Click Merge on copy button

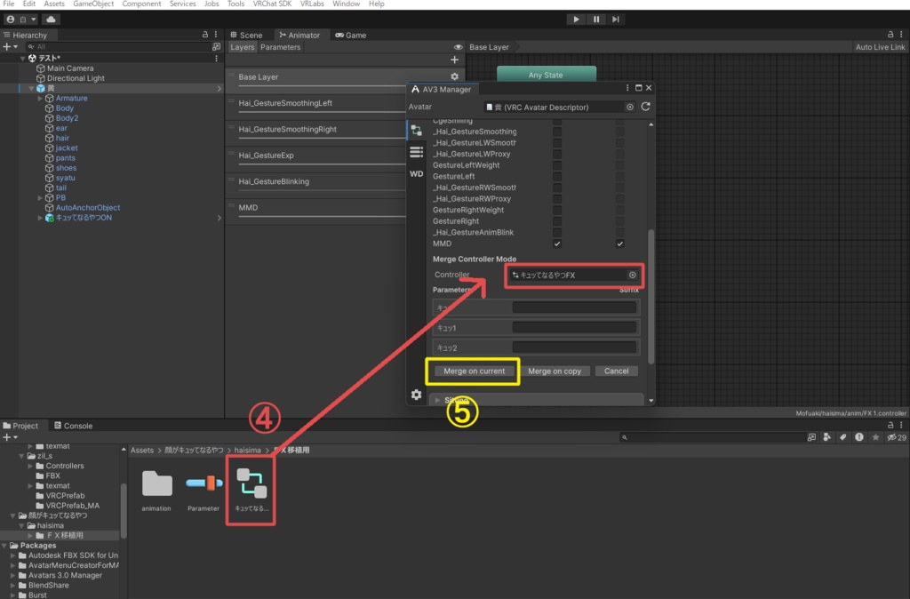coord(555,371)
